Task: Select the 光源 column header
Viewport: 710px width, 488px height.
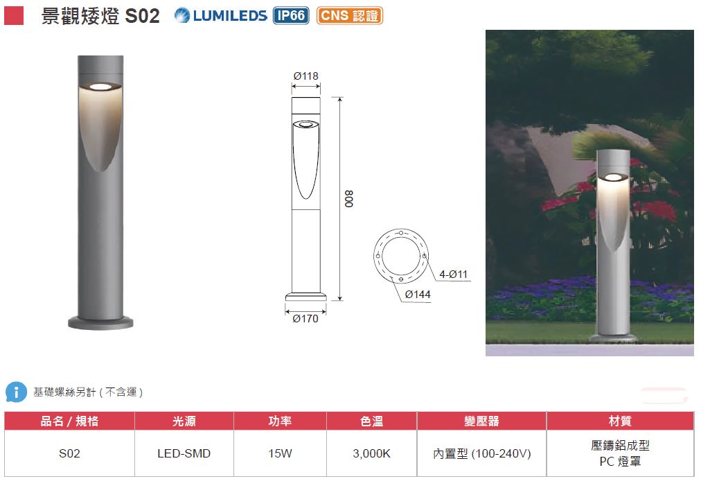Action: [184, 421]
